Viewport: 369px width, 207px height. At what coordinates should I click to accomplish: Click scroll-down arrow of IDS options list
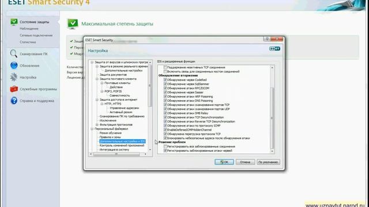click(272, 151)
